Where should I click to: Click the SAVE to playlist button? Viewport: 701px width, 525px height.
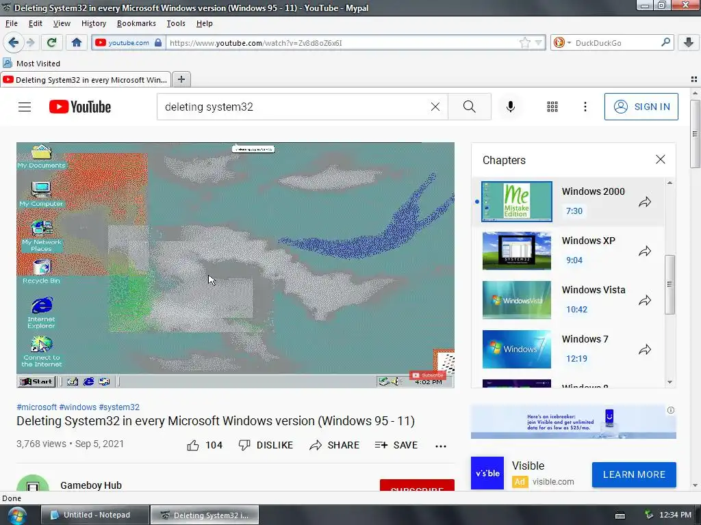(396, 445)
